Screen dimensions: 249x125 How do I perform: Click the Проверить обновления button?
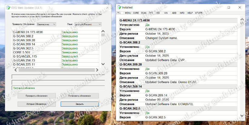pyautogui.click(x=36, y=96)
